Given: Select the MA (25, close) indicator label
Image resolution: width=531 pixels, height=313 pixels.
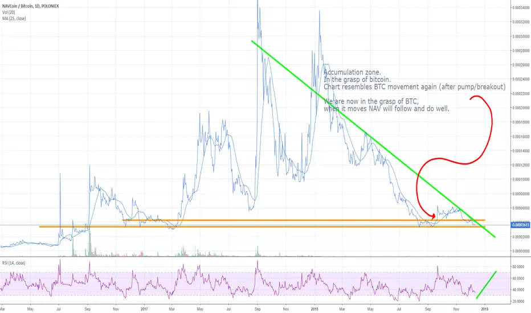Looking at the screenshot, I should 14,18.
